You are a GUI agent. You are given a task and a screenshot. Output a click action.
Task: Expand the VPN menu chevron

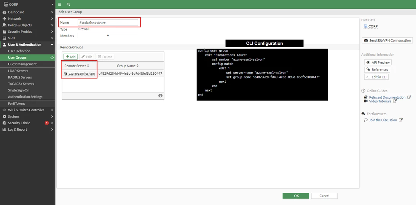pyautogui.click(x=52, y=38)
